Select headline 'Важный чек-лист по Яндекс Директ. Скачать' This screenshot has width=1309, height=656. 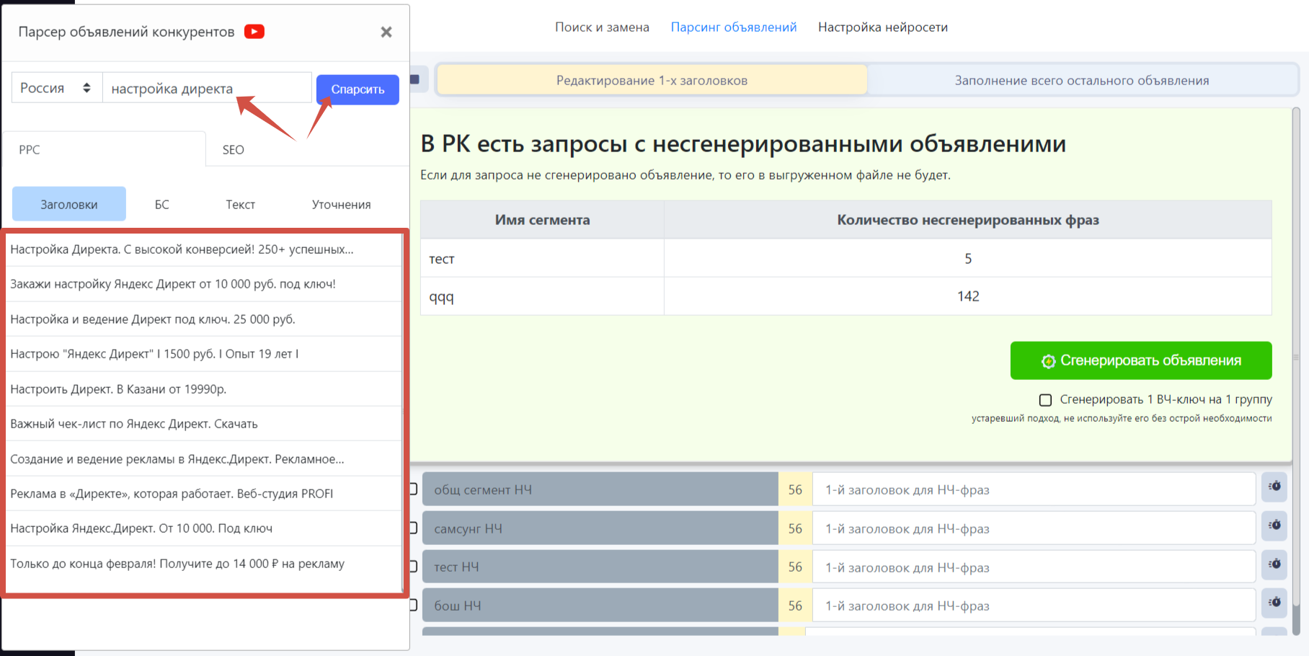204,424
